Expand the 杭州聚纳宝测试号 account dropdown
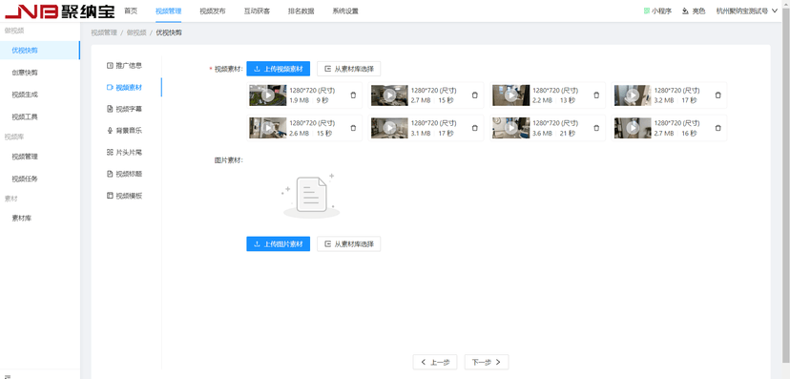Viewport: 790px width, 379px height. pos(747,11)
